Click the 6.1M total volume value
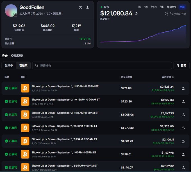 tap(88, 43)
